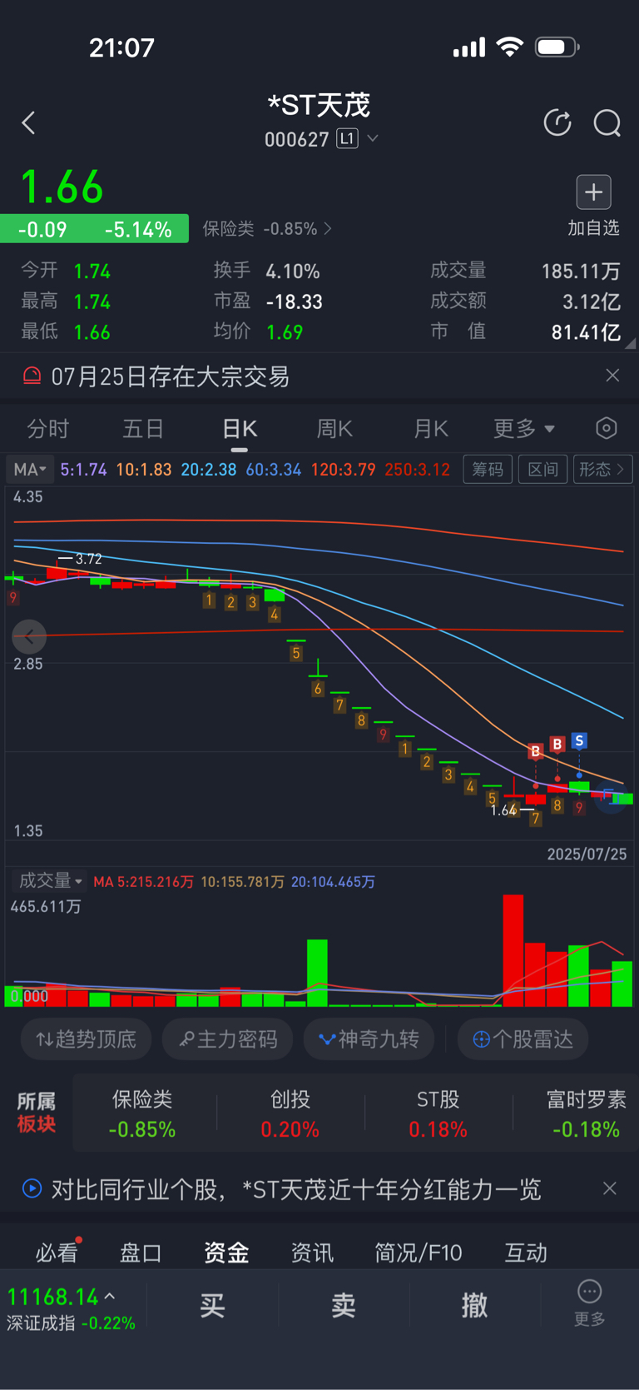Tap the 3.72 high price label on chart
The image size is (639, 1390).
[88, 559]
